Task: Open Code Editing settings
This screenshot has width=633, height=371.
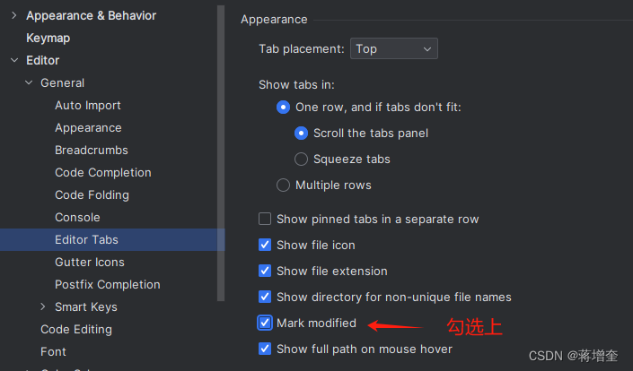Action: click(76, 330)
